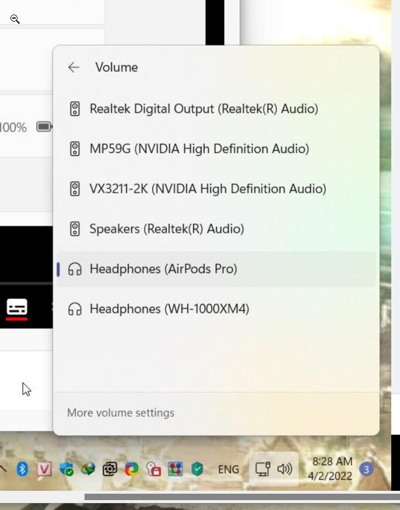Click the speaker volume icon in taskbar
Image resolution: width=400 pixels, height=510 pixels.
click(285, 469)
